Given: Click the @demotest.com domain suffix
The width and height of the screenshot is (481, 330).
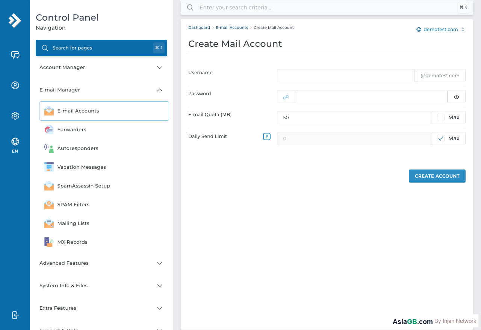Looking at the screenshot, I should tap(440, 76).
